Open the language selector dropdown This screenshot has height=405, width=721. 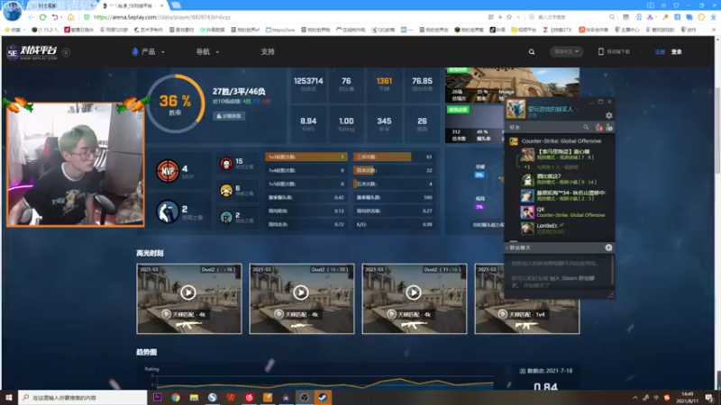click(567, 51)
